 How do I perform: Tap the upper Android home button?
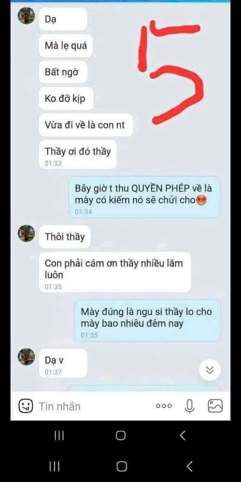pyautogui.click(x=120, y=436)
